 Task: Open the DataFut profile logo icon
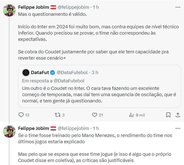click(x=26, y=73)
